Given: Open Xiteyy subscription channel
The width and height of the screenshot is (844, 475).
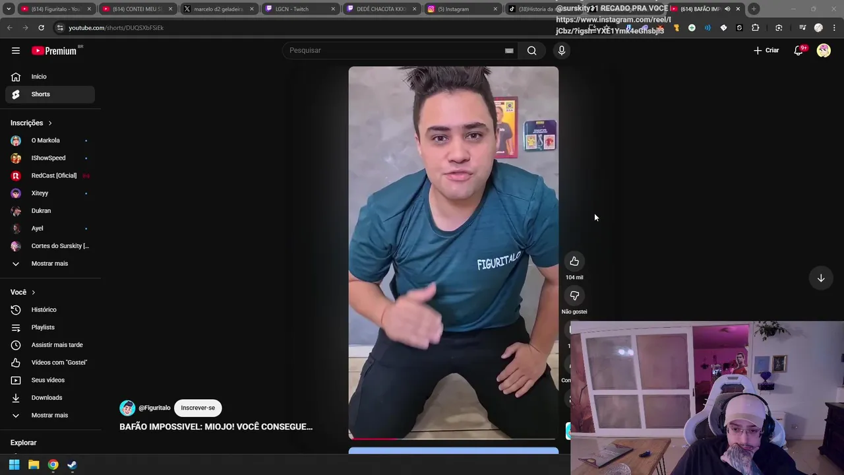Looking at the screenshot, I should (x=50, y=193).
